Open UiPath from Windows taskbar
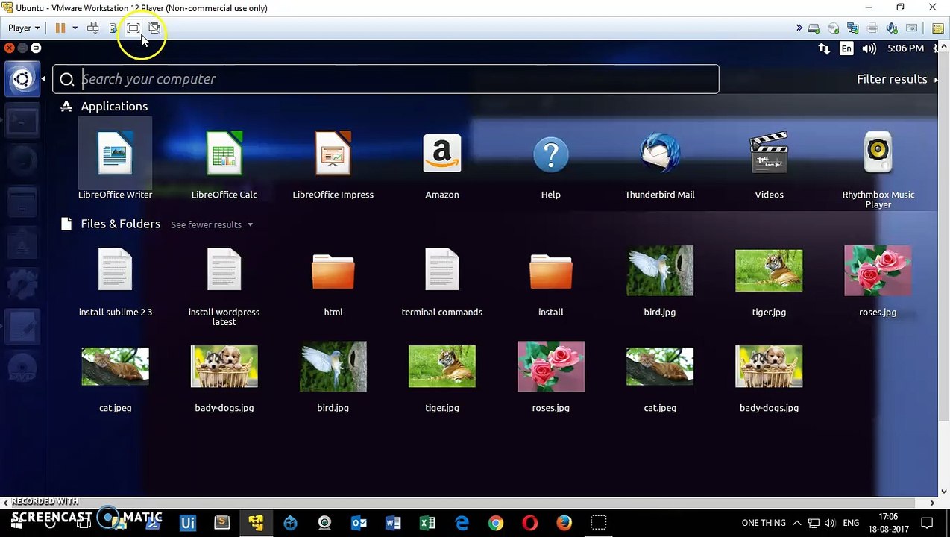950x537 pixels. tap(187, 523)
